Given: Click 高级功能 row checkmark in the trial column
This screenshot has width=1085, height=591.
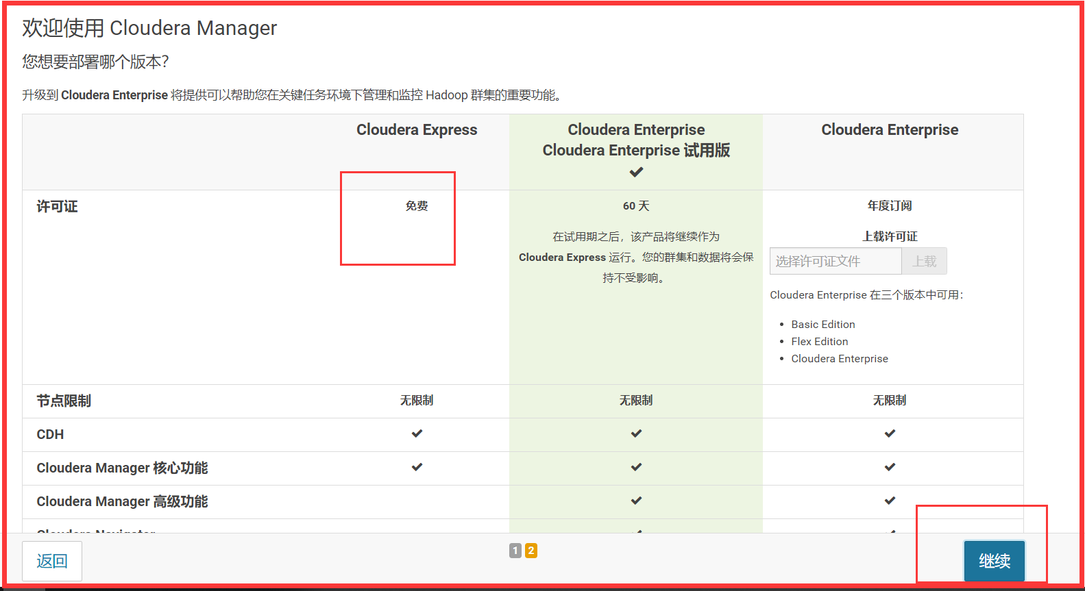Looking at the screenshot, I should point(636,501).
